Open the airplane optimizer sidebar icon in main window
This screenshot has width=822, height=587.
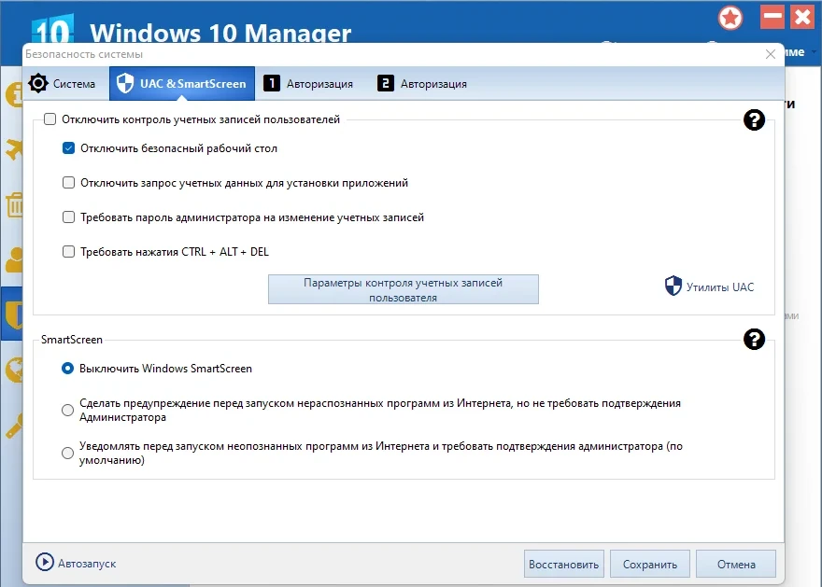(14, 149)
